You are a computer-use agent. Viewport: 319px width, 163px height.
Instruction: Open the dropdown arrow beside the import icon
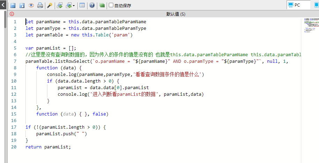74,6
